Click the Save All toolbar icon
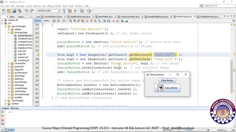Image resolution: width=236 pixels, height=132 pixels. point(20,11)
